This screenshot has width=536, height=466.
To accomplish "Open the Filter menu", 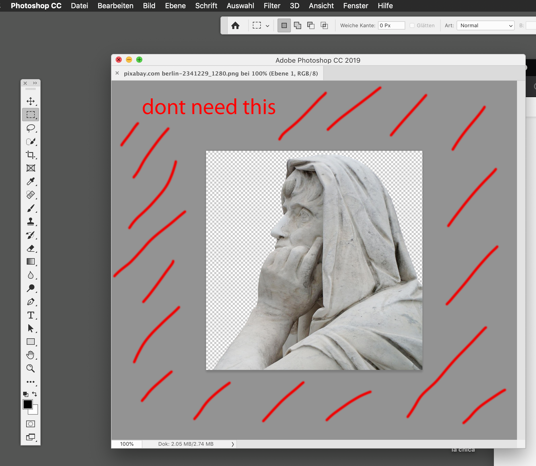I will pos(272,6).
